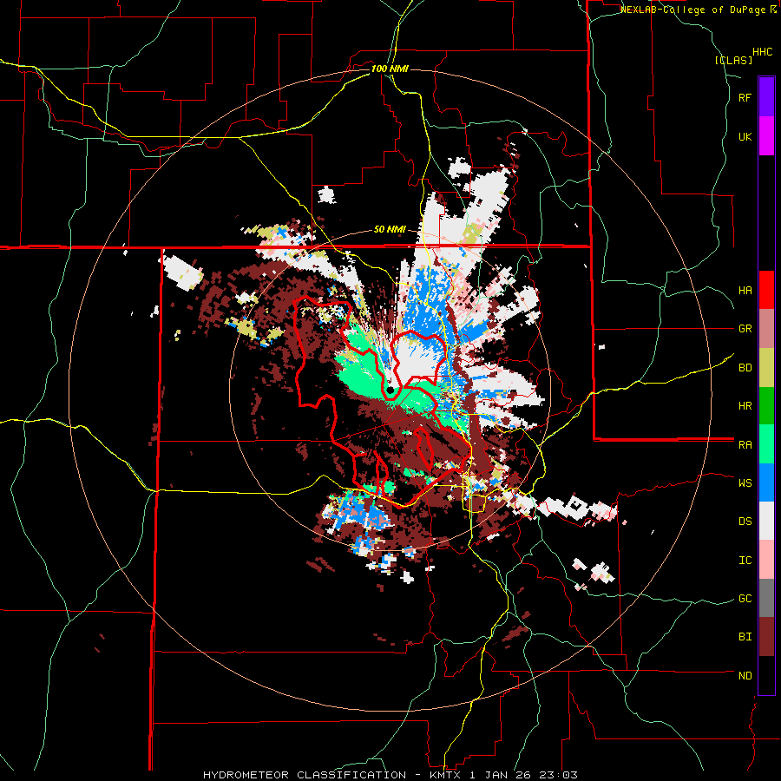Click the GC legend label
781x781 pixels.
745,599
